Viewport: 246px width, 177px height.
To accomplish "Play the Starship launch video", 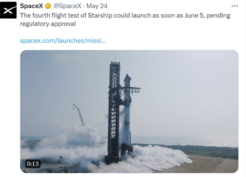I will coord(129,112).
